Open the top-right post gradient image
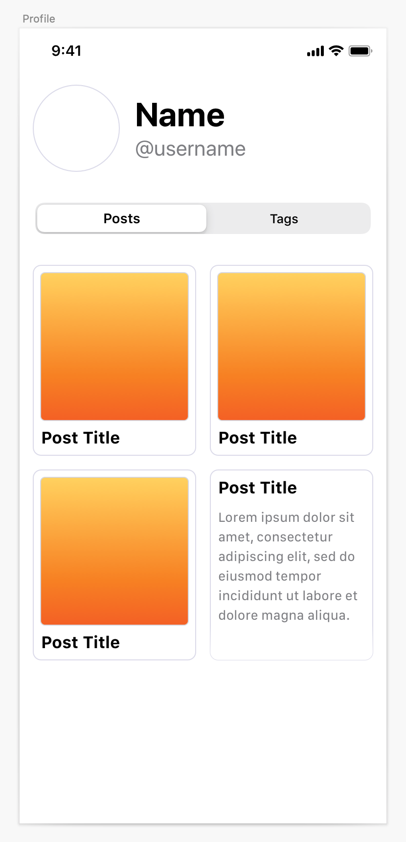The height and width of the screenshot is (842, 406). coord(292,347)
